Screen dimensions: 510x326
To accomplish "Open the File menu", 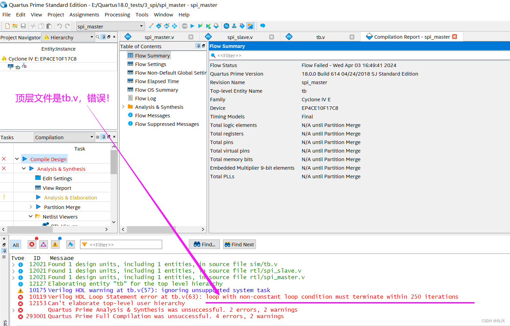I will (6, 15).
